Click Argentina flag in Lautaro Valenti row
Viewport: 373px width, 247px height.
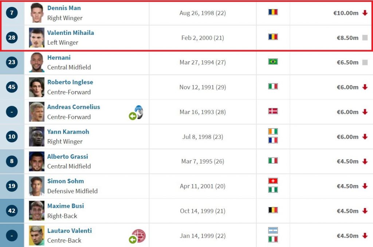(273, 230)
